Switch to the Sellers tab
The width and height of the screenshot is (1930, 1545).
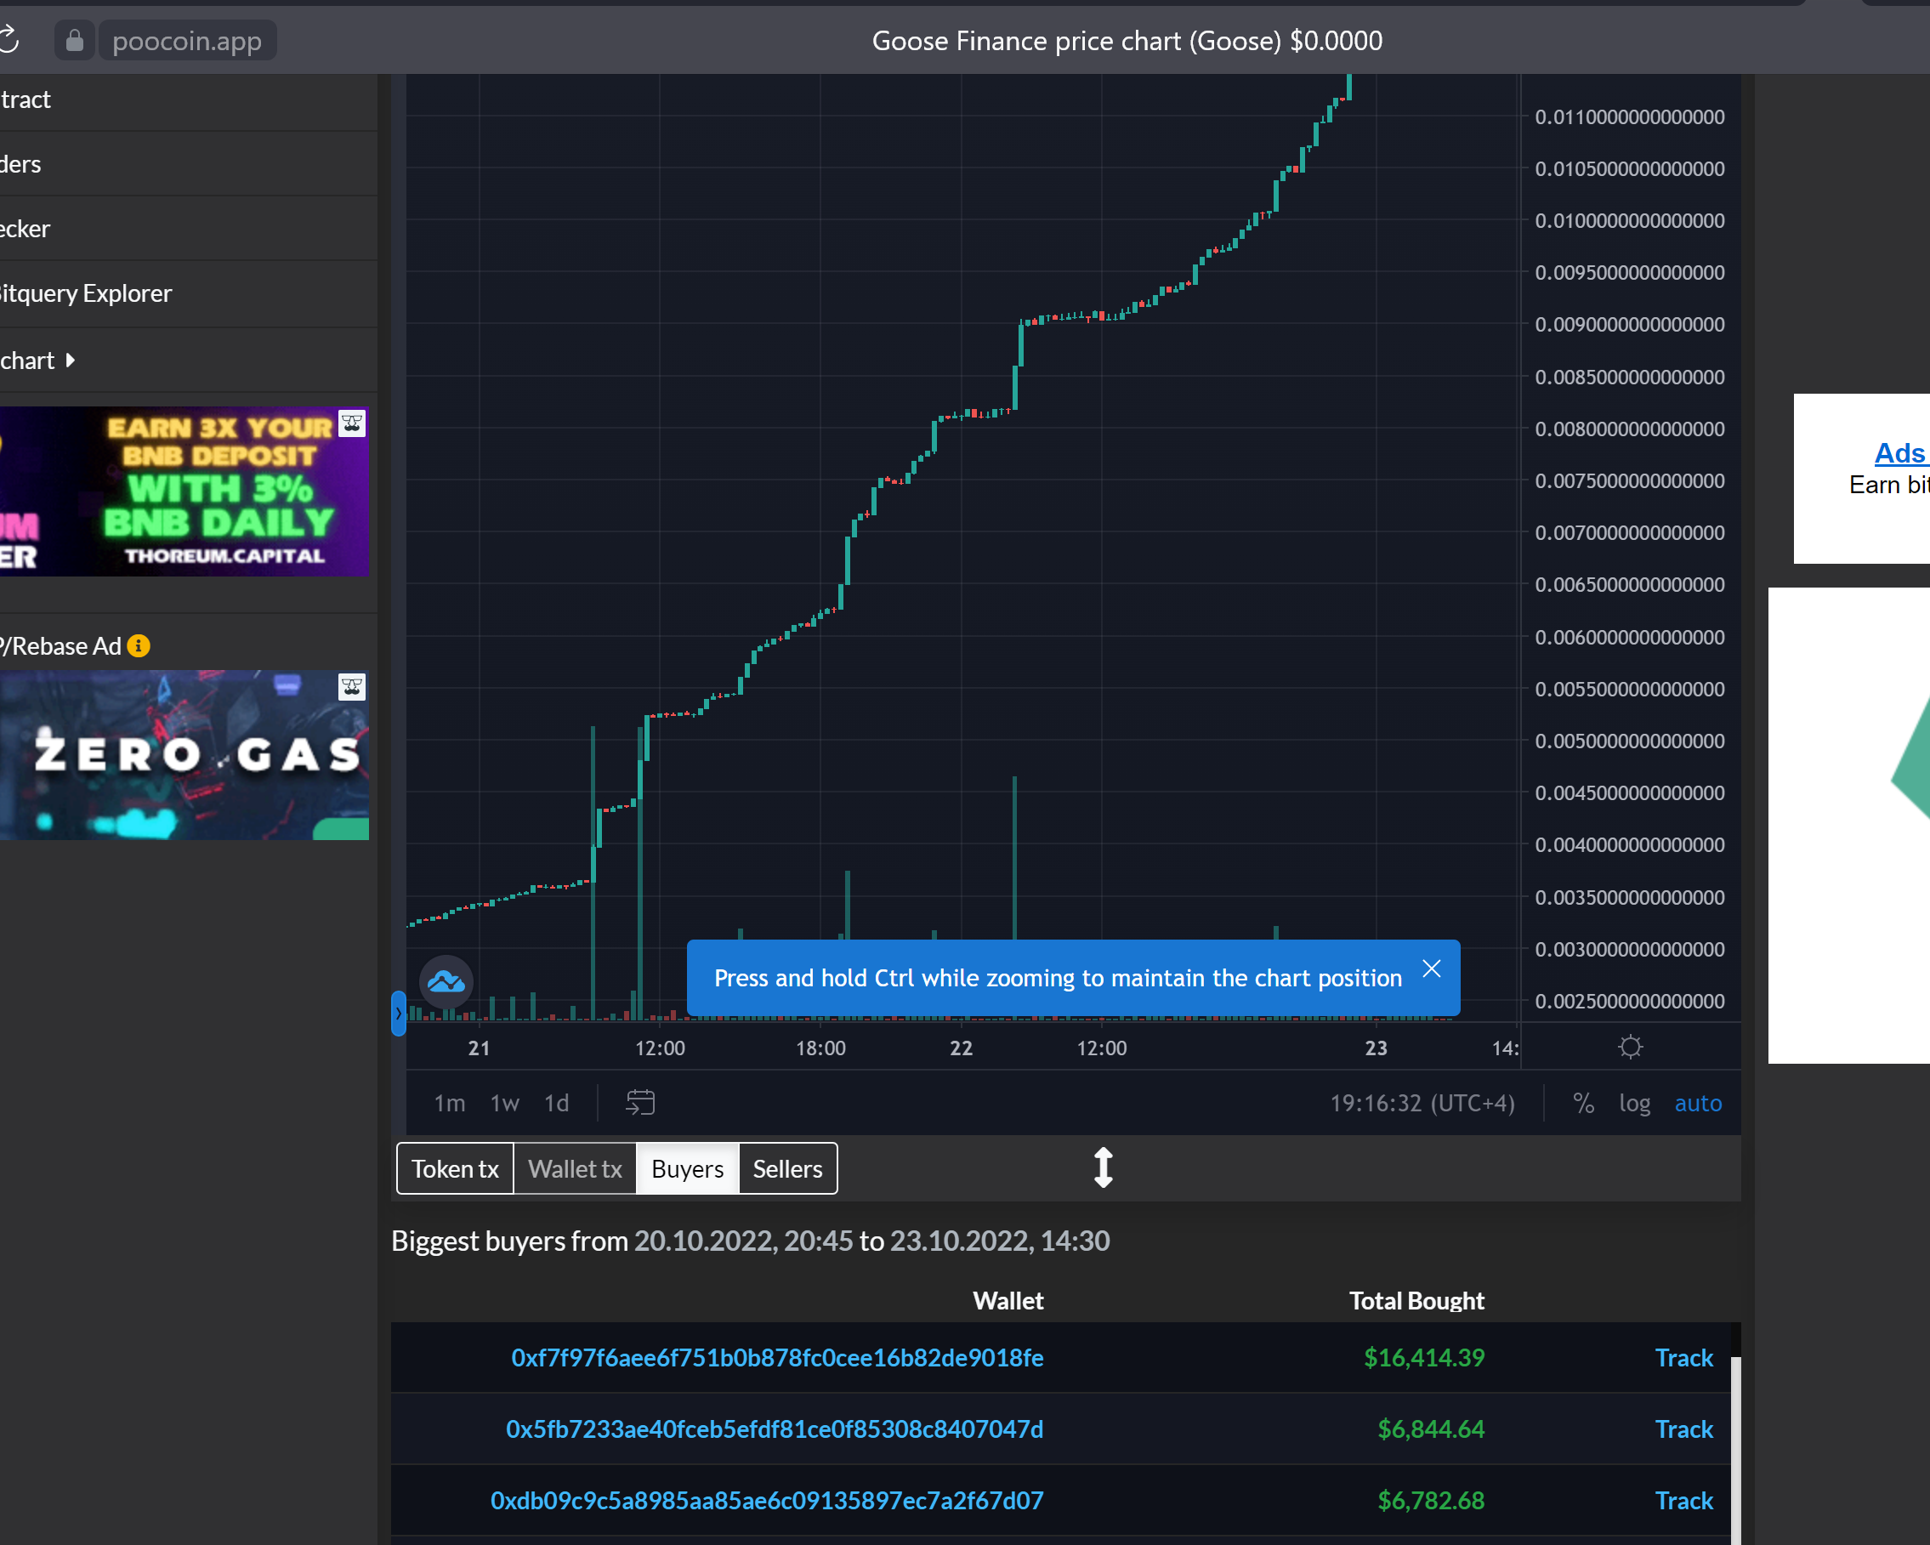[x=786, y=1168]
